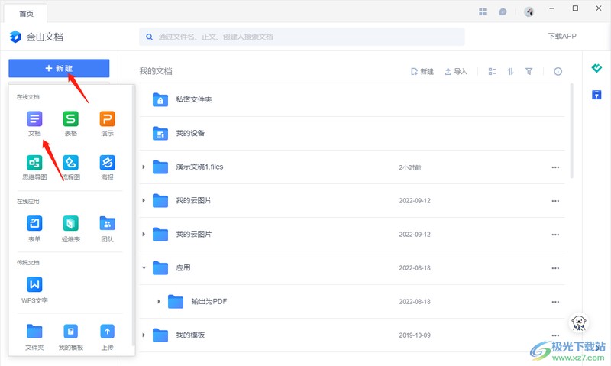The image size is (611, 366).
Task: Switch list view mode icon
Action: click(492, 71)
